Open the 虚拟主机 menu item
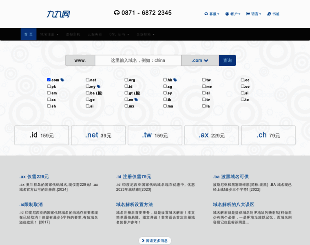 coord(73,34)
